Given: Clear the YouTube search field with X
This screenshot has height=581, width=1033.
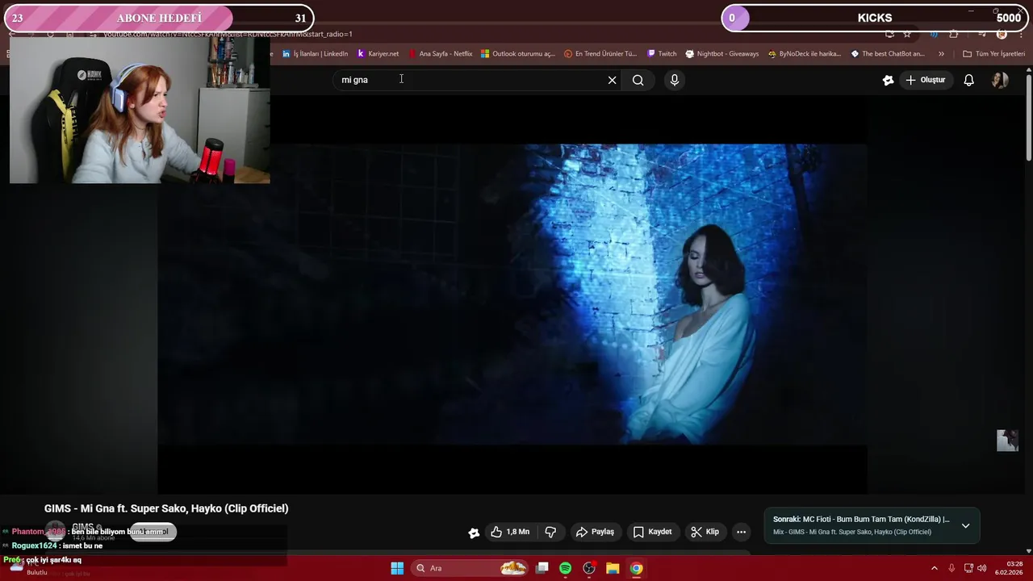Looking at the screenshot, I should click(612, 80).
